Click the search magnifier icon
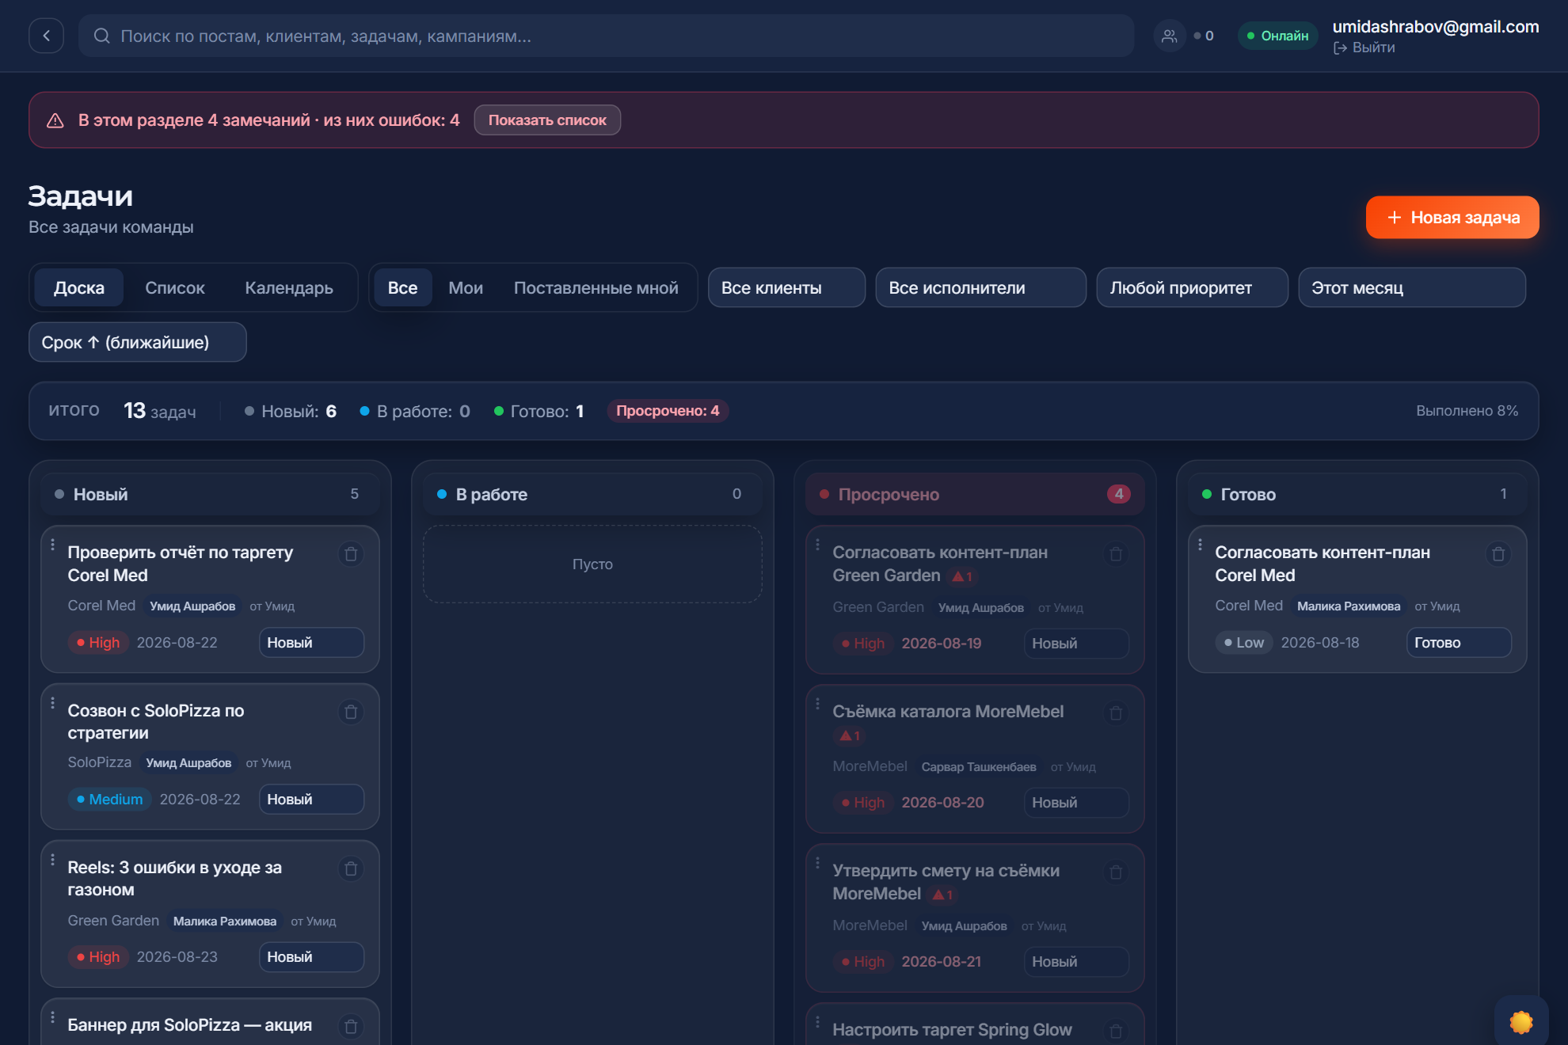This screenshot has height=1045, width=1568. pyautogui.click(x=101, y=36)
